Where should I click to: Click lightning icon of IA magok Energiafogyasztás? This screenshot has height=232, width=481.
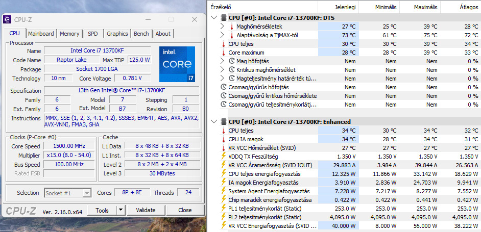click(x=224, y=183)
